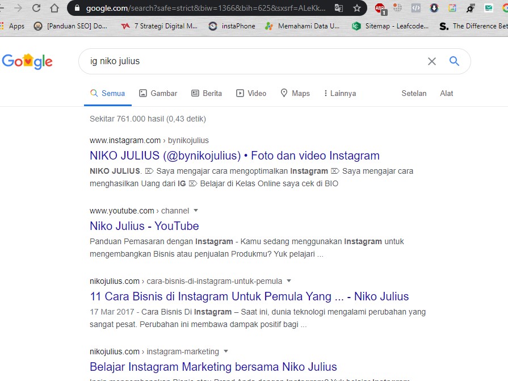Image resolution: width=508 pixels, height=381 pixels.
Task: Click the forward navigation arrow
Action: (18, 8)
